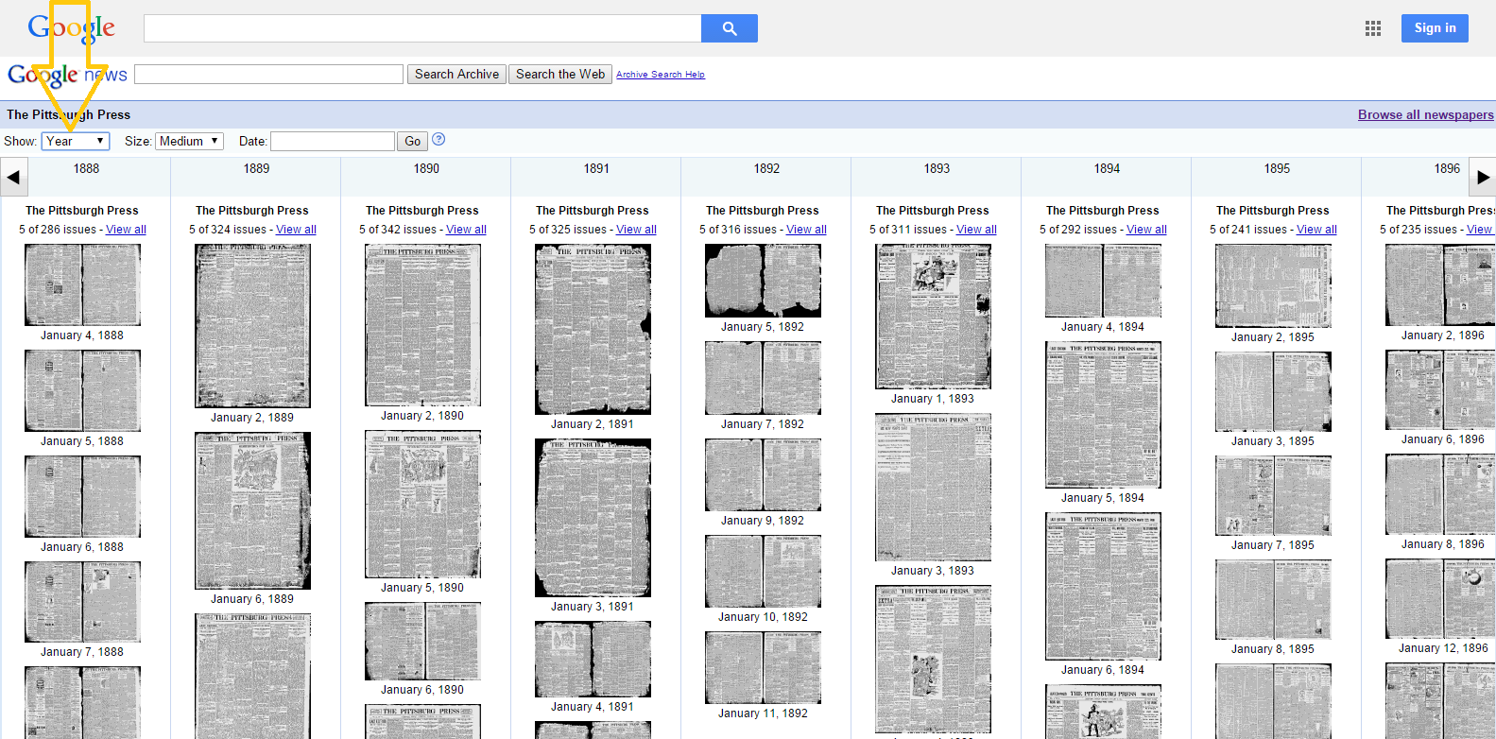Open the January 7, 1895 issue thumbnail
1496x739 pixels.
[1273, 495]
